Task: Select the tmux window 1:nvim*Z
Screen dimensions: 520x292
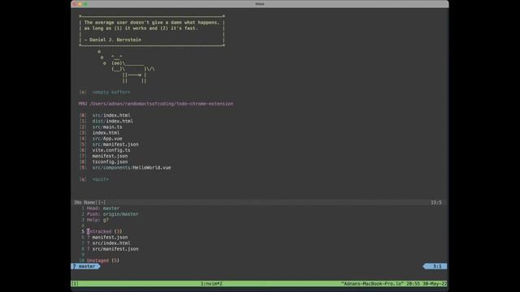Action: (211, 284)
